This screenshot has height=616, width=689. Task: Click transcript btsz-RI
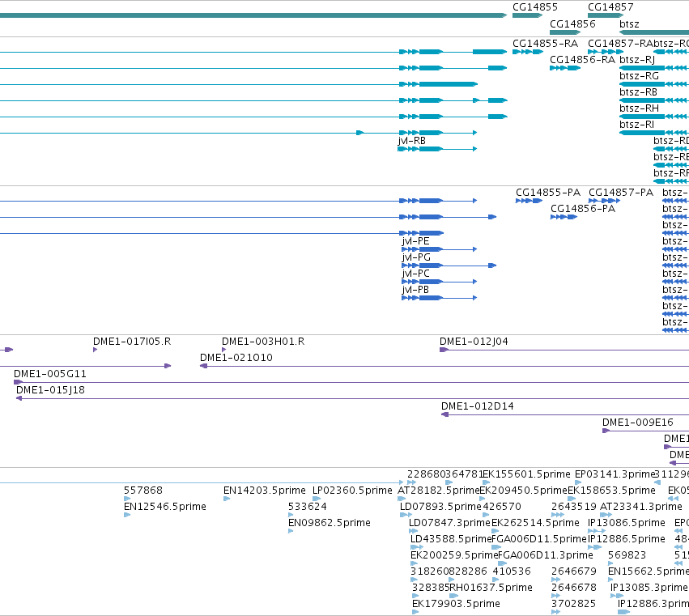click(636, 125)
